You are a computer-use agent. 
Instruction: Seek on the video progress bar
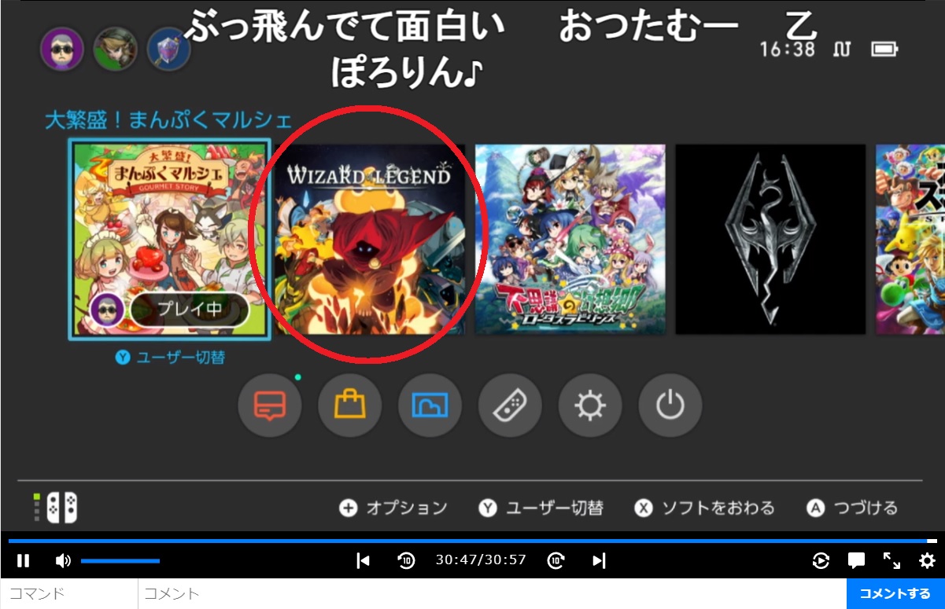472,541
